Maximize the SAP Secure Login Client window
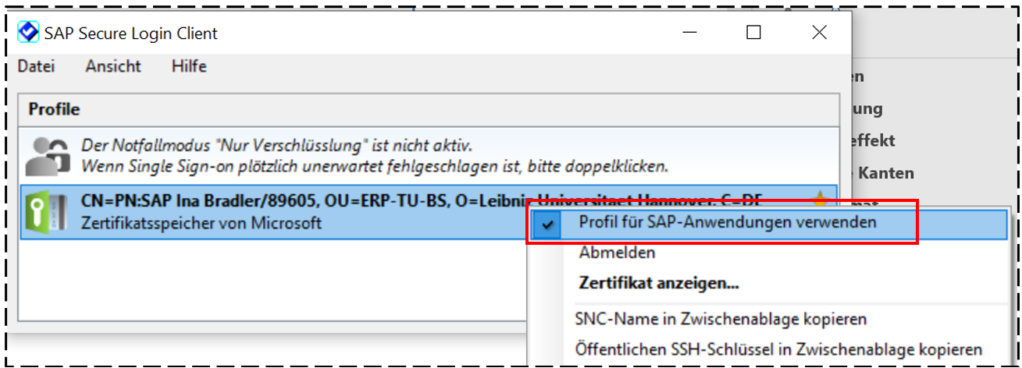The width and height of the screenshot is (1022, 368). tap(753, 33)
